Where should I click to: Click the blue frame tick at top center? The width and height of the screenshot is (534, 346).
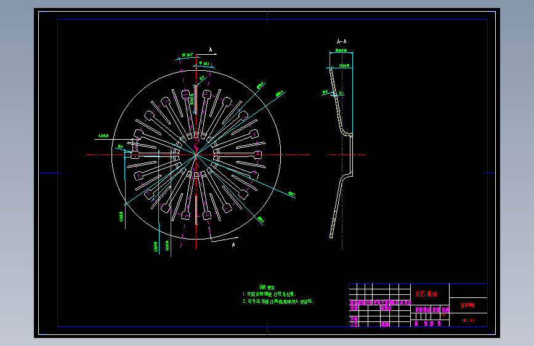pyautogui.click(x=267, y=17)
